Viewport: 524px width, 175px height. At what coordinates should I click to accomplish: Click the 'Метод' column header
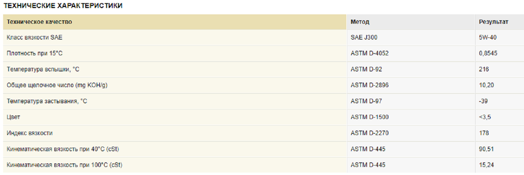coord(360,22)
